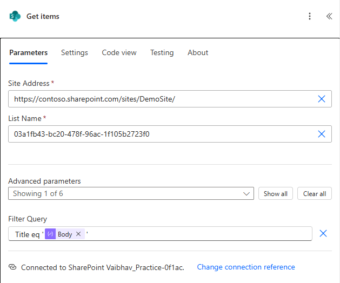Clear the List Name field value
Image resolution: width=340 pixels, height=283 pixels.
[322, 134]
